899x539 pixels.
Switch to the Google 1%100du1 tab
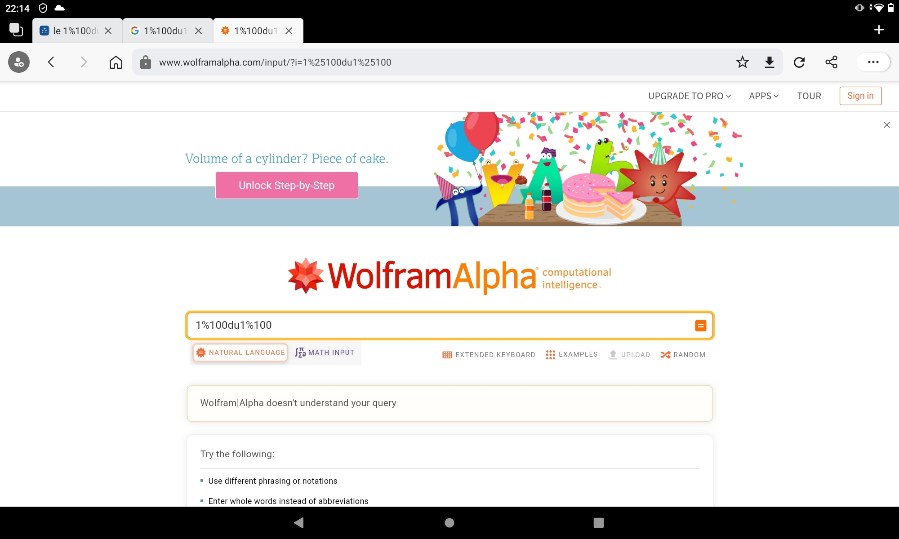(x=159, y=31)
